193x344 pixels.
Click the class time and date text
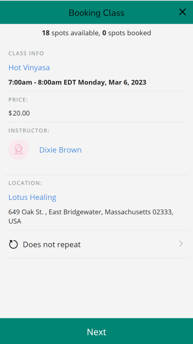[77, 82]
